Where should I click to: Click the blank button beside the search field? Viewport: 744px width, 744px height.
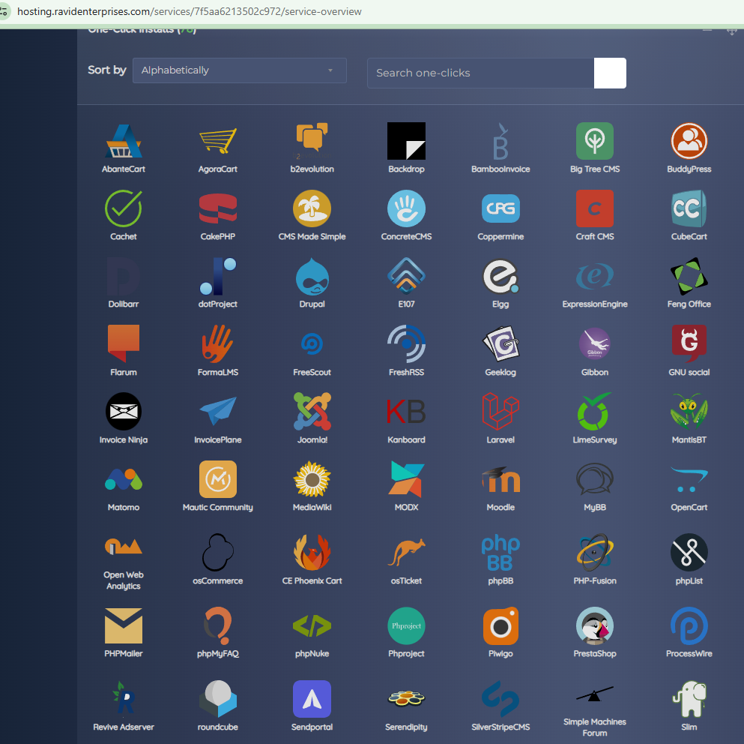pos(609,73)
